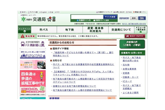Open the 地下鉄 navigation tab

click(70, 30)
